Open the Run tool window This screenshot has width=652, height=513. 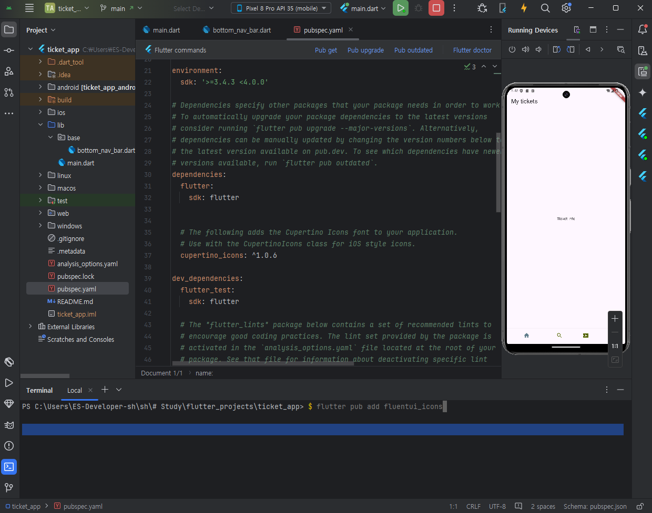[x=9, y=383]
